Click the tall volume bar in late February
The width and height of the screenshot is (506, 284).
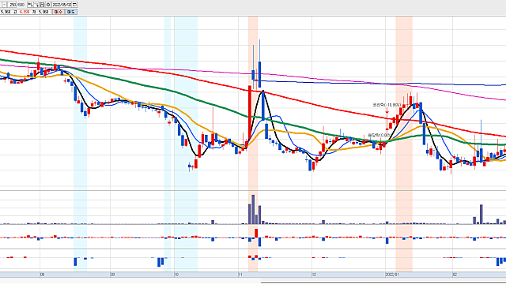(x=481, y=214)
